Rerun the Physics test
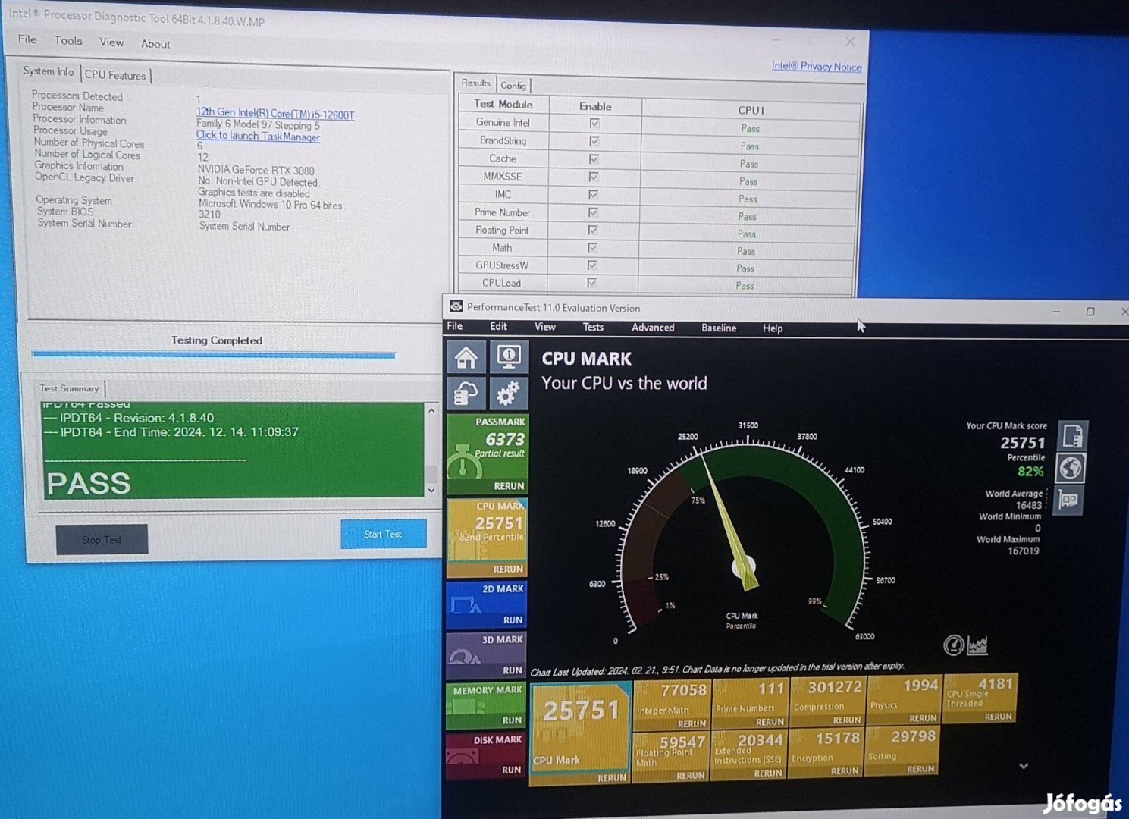This screenshot has height=819, width=1129. pos(923,718)
